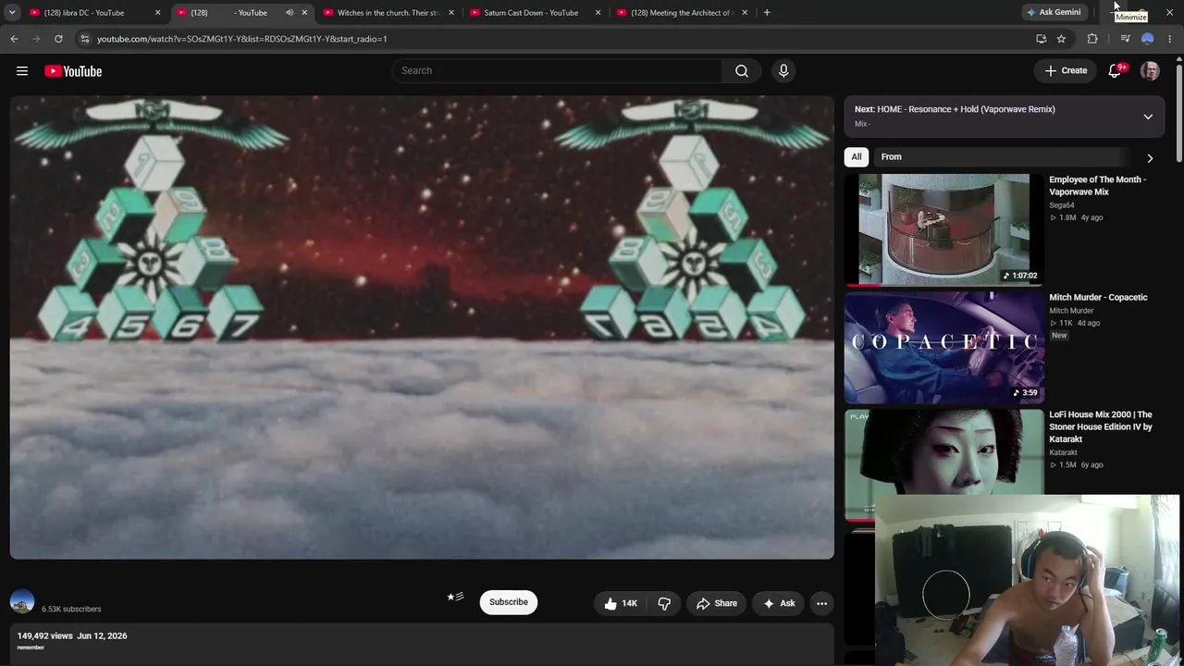Open the account avatar menu

coord(1150,71)
